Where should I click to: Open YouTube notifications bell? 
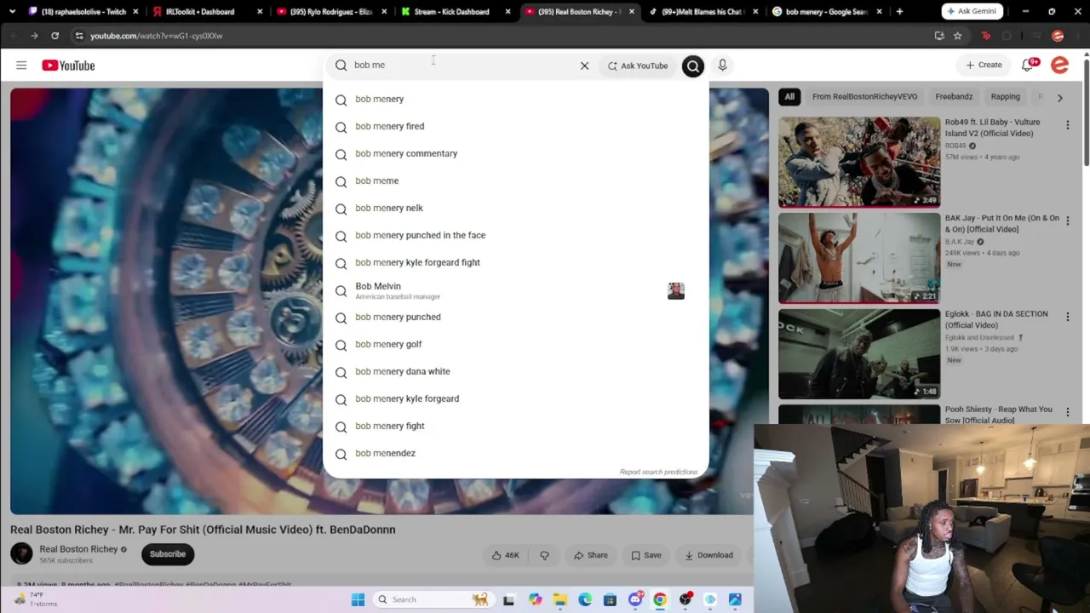[x=1028, y=66]
